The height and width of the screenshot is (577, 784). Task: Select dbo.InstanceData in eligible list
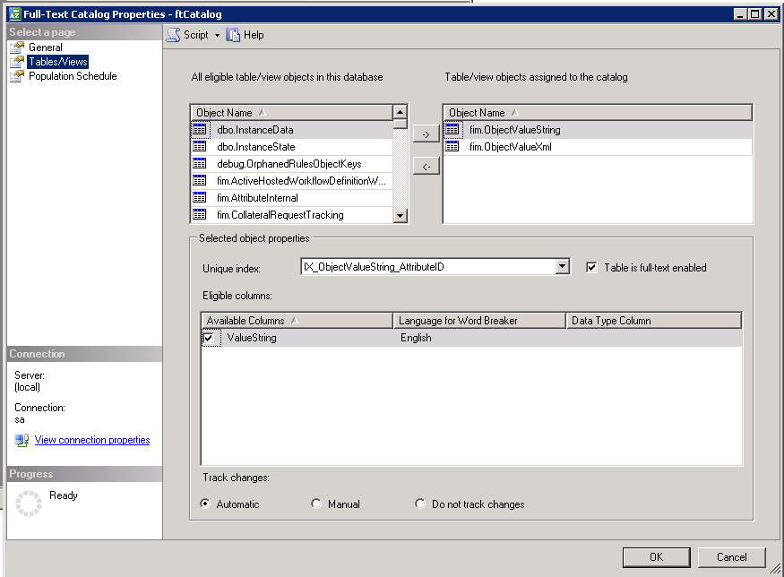(x=291, y=130)
